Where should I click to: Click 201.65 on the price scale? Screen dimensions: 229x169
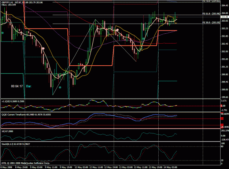(225, 59)
